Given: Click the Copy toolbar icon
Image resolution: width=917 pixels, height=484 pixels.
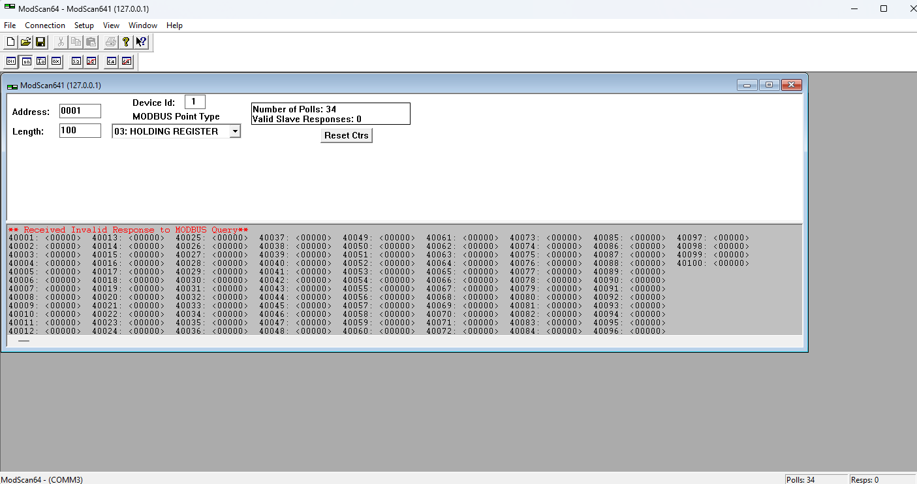Looking at the screenshot, I should (x=76, y=42).
